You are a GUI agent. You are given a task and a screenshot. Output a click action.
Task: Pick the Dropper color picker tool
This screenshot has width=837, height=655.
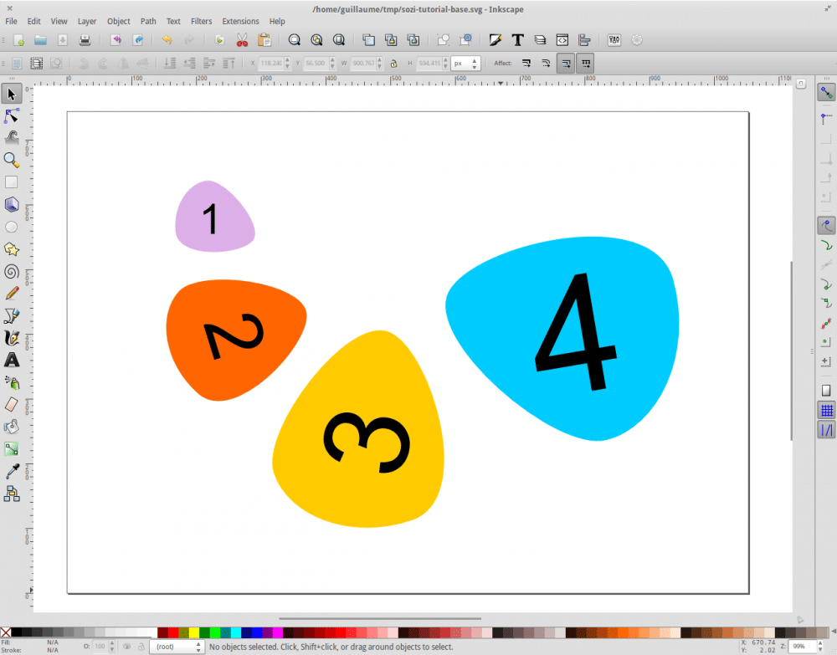pyautogui.click(x=12, y=472)
